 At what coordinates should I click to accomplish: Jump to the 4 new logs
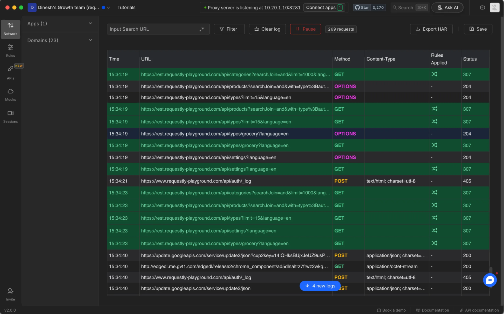pos(320,286)
